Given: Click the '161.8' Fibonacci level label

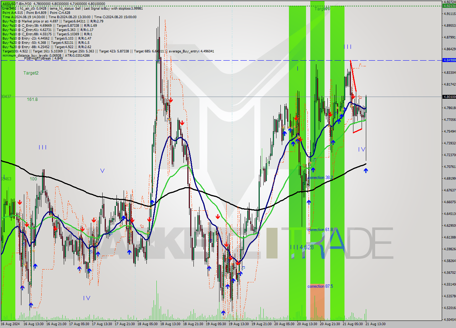Looking at the screenshot, I should pyautogui.click(x=32, y=99).
